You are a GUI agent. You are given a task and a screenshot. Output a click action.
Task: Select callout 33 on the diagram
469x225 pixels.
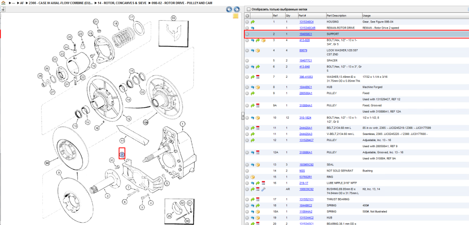(x=173, y=18)
